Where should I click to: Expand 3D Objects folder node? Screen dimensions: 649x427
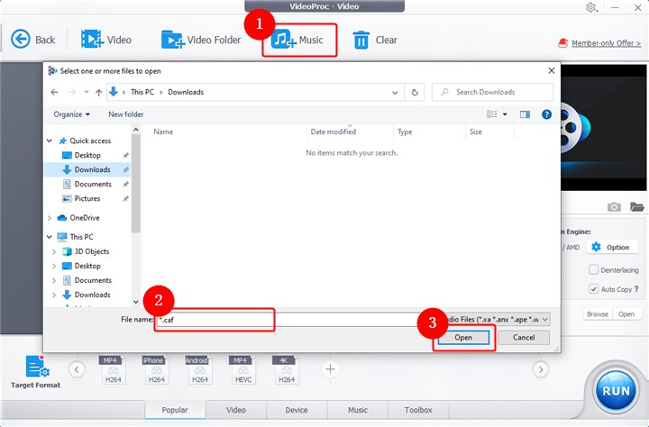(54, 251)
